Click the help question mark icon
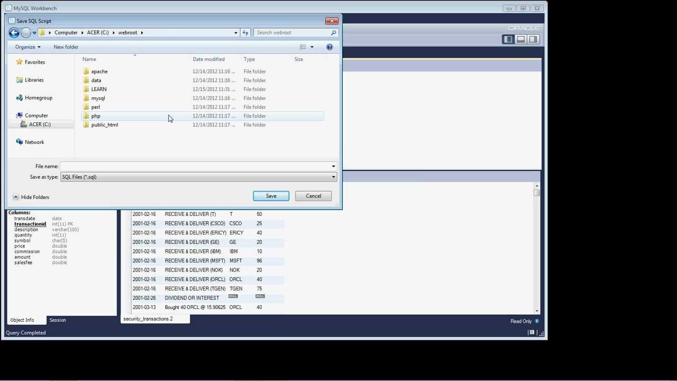The height and width of the screenshot is (381, 677). [330, 47]
